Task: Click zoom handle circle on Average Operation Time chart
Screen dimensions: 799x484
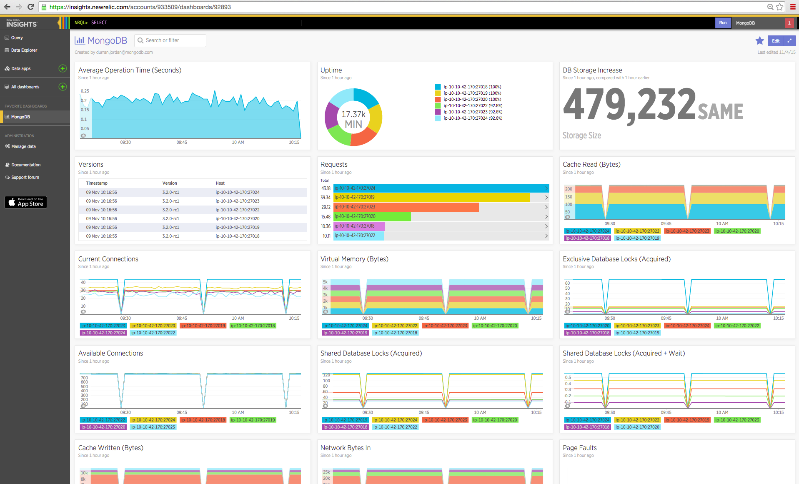Action: click(83, 135)
